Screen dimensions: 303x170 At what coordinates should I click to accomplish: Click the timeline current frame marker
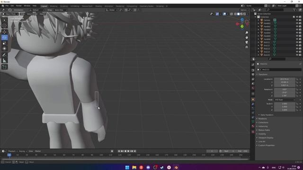[x=9, y=155]
